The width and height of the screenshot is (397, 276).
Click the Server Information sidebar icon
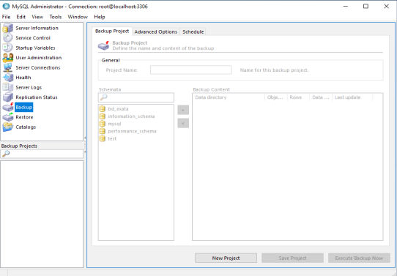(7, 28)
